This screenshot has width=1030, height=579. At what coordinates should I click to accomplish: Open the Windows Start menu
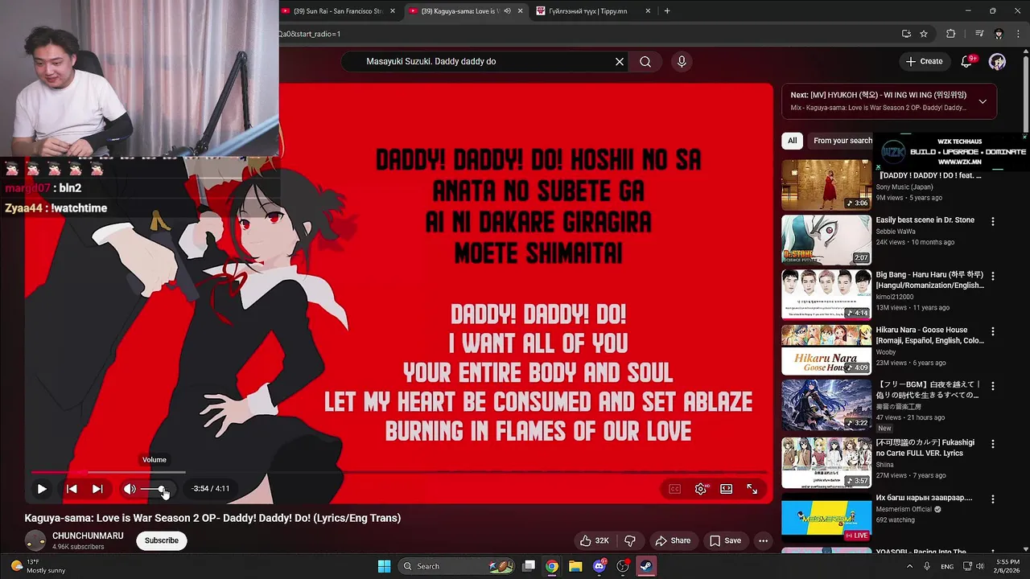[x=384, y=566]
